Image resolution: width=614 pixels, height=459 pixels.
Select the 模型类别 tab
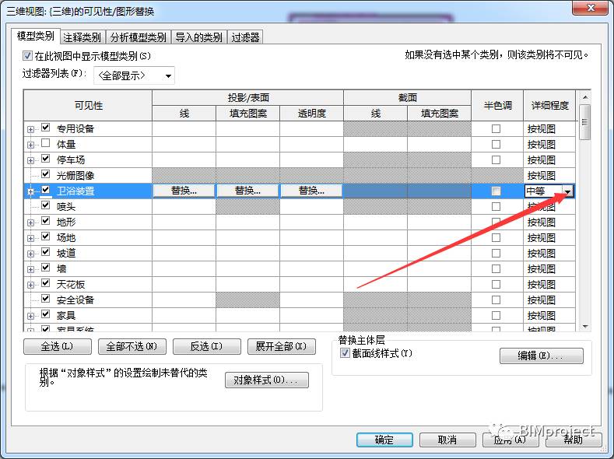tap(35, 36)
